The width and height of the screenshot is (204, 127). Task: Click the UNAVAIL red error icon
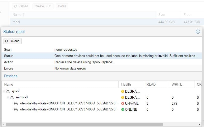(x=123, y=103)
